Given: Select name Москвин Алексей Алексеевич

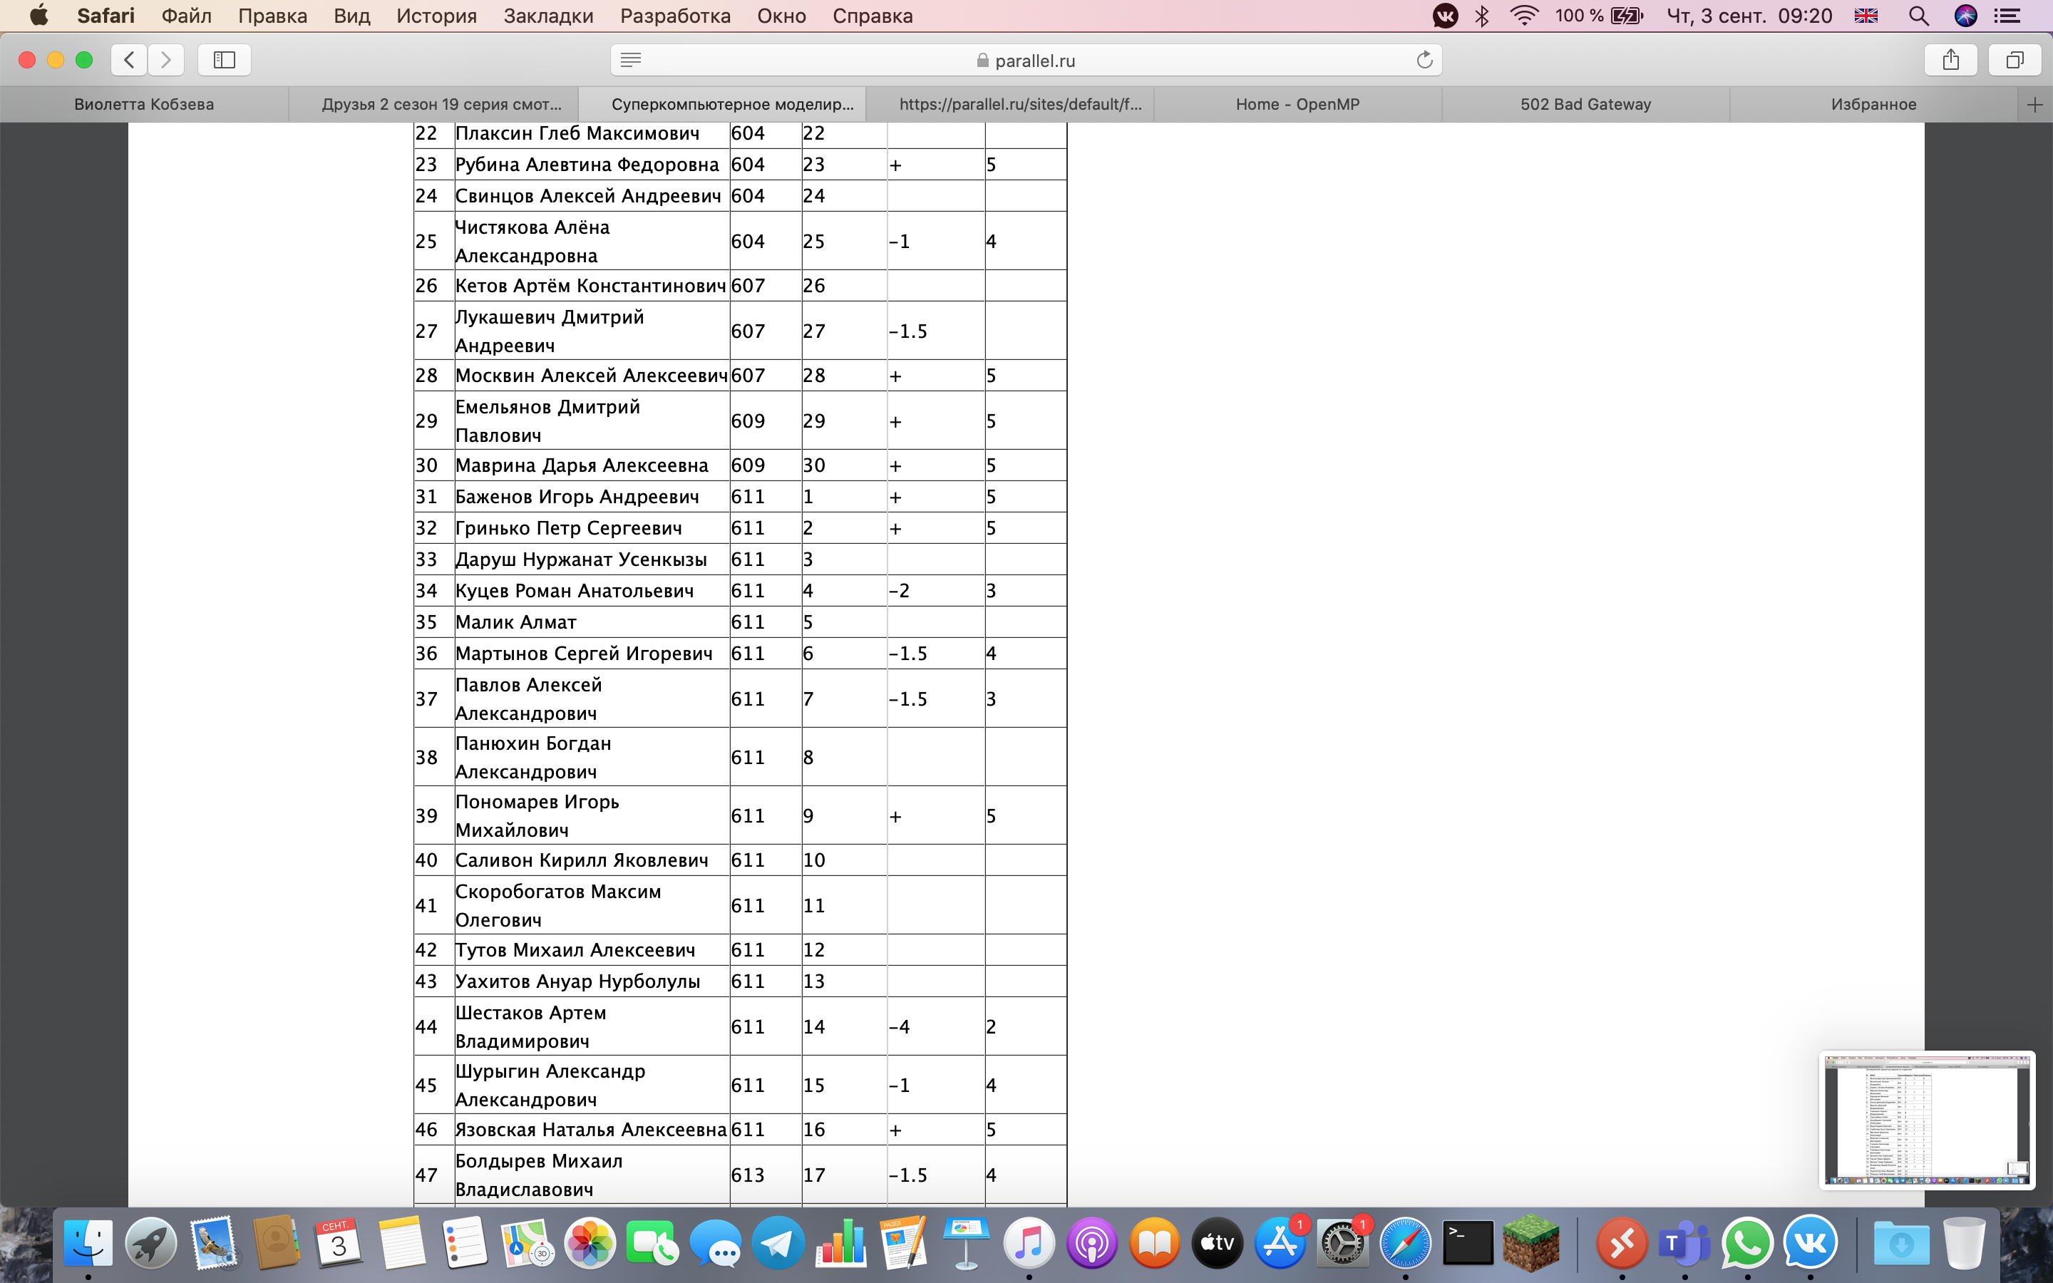Looking at the screenshot, I should (591, 375).
